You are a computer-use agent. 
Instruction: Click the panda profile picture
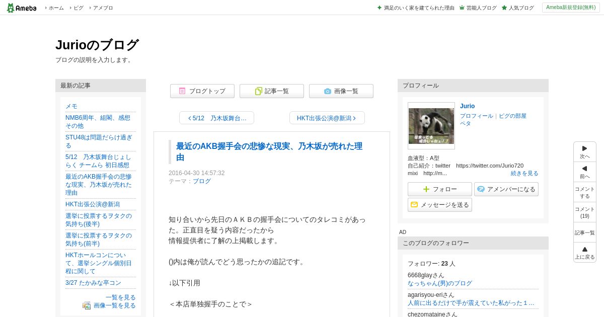pyautogui.click(x=431, y=126)
